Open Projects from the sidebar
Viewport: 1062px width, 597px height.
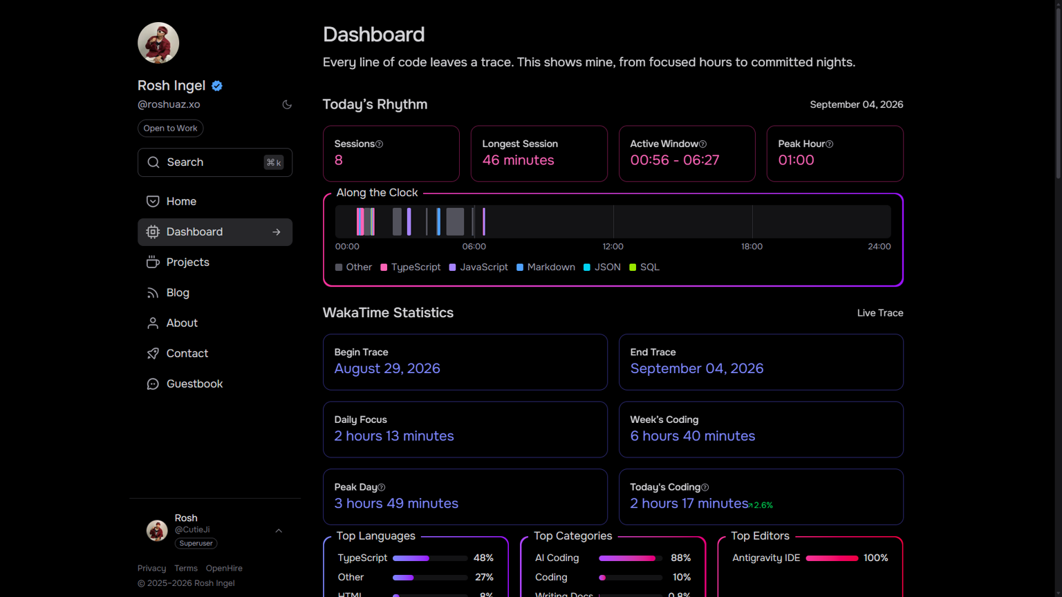(x=215, y=262)
